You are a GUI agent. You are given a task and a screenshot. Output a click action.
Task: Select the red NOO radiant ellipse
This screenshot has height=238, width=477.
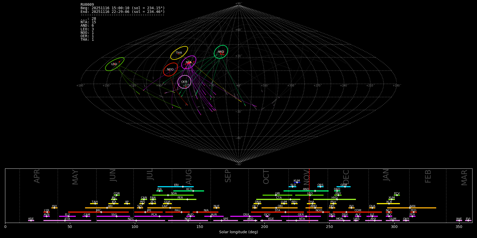click(x=170, y=70)
